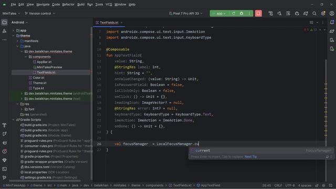
Task: Open the Notifications bell icon
Action: click(332, 22)
